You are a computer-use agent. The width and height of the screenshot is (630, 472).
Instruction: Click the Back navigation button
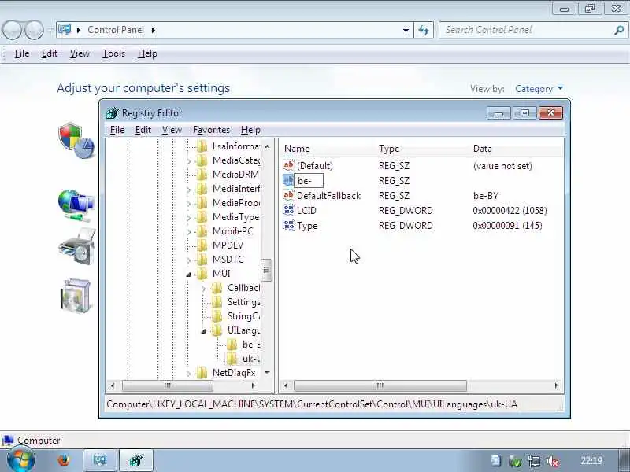coord(12,30)
